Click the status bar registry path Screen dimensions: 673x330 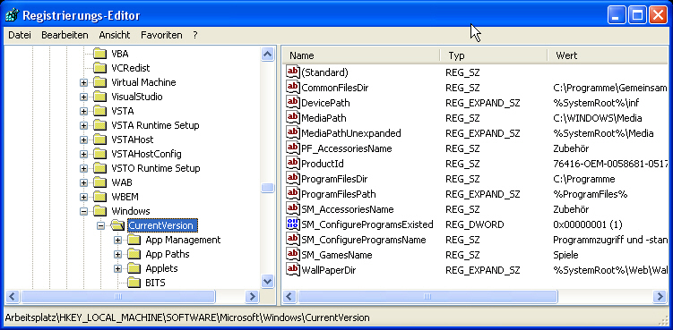pyautogui.click(x=187, y=318)
